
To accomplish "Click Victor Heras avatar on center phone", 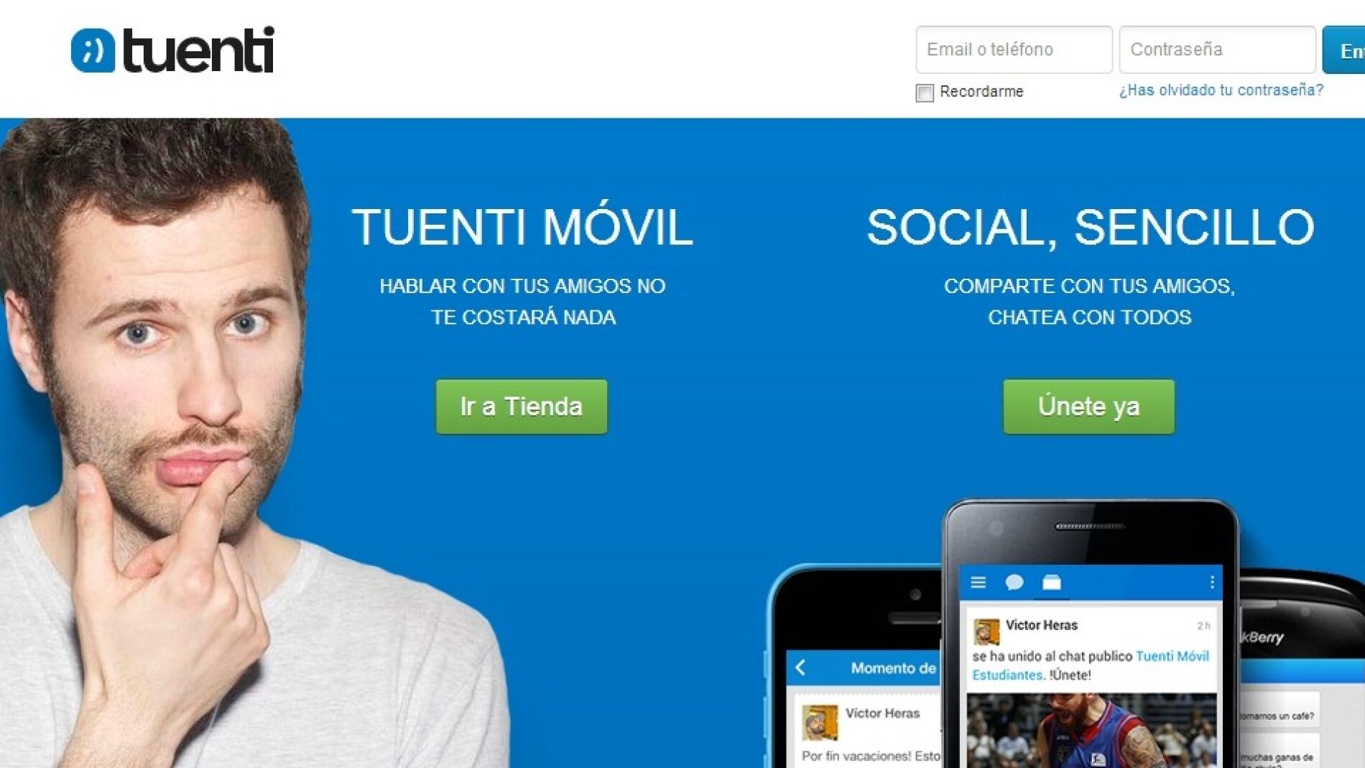I will 986,631.
